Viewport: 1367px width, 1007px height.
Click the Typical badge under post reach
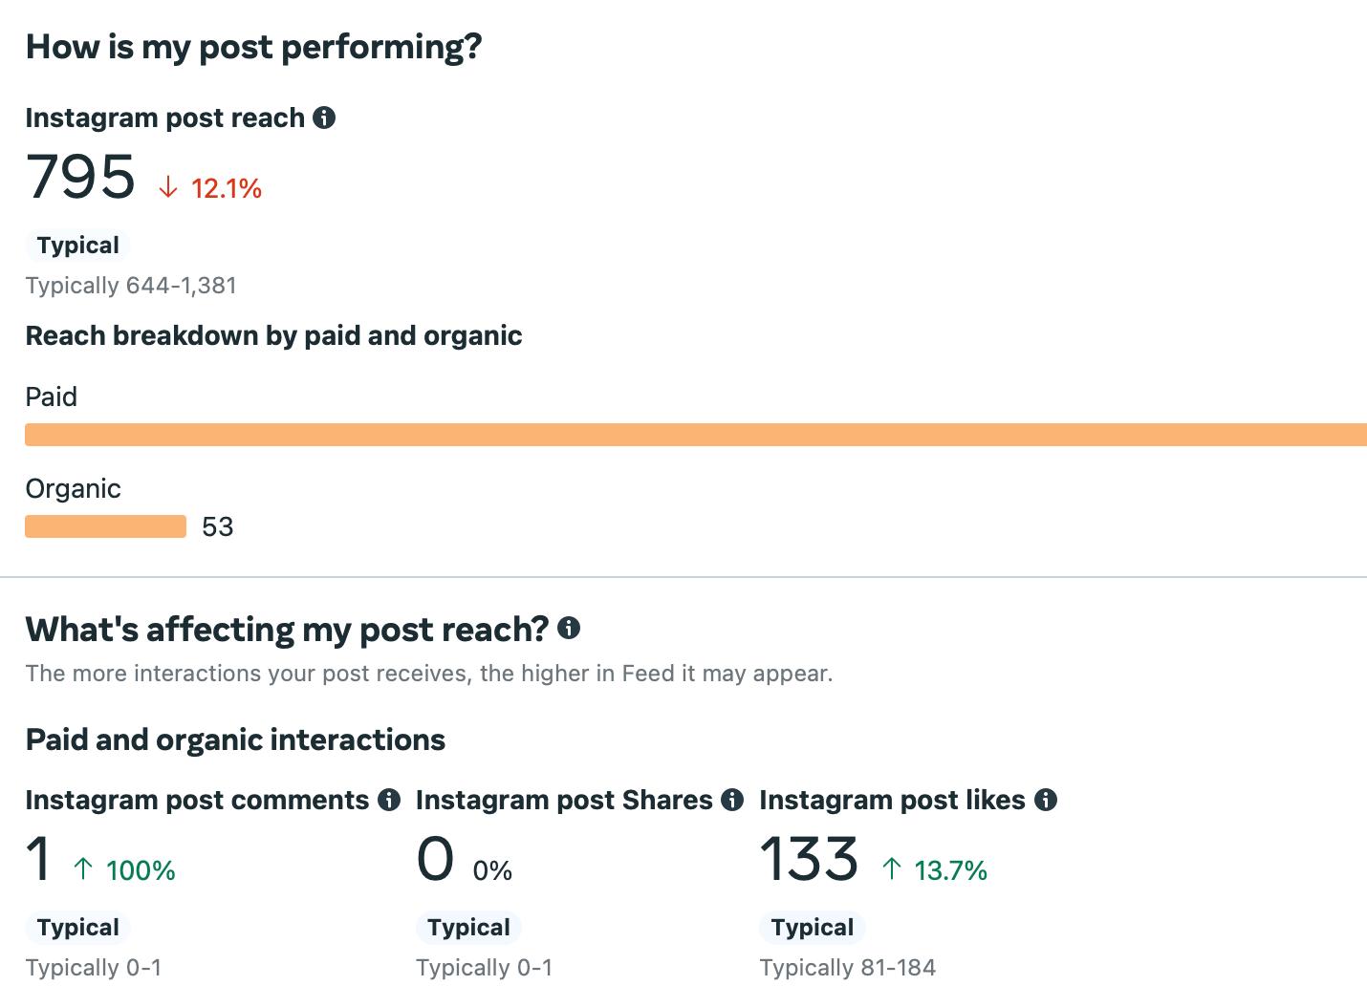77,246
